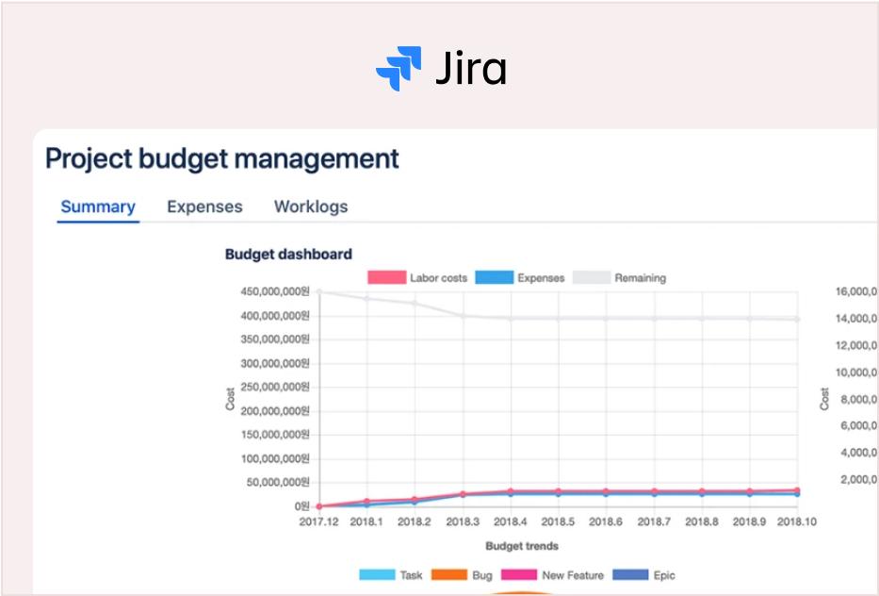Image resolution: width=879 pixels, height=596 pixels.
Task: Click the 2018.3 x-axis label
Action: point(463,521)
